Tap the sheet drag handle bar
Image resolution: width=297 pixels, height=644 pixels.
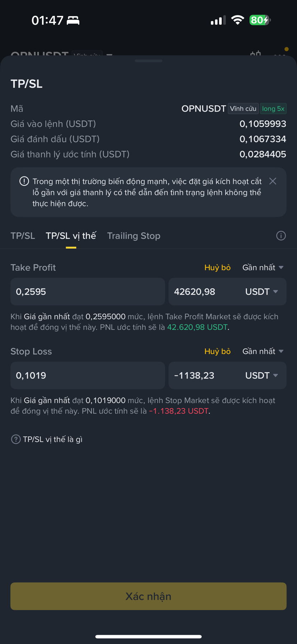[x=148, y=61]
